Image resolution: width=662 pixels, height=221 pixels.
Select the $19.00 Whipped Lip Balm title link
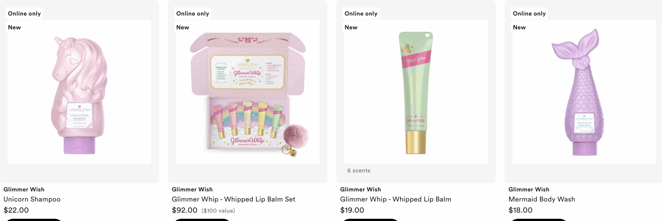point(395,199)
